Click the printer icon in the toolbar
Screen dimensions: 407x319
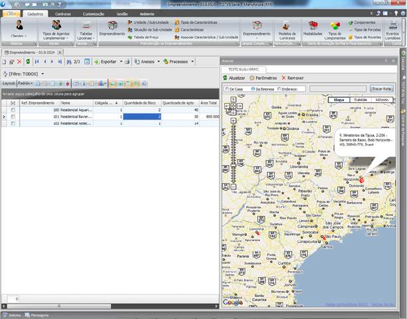coord(127,62)
